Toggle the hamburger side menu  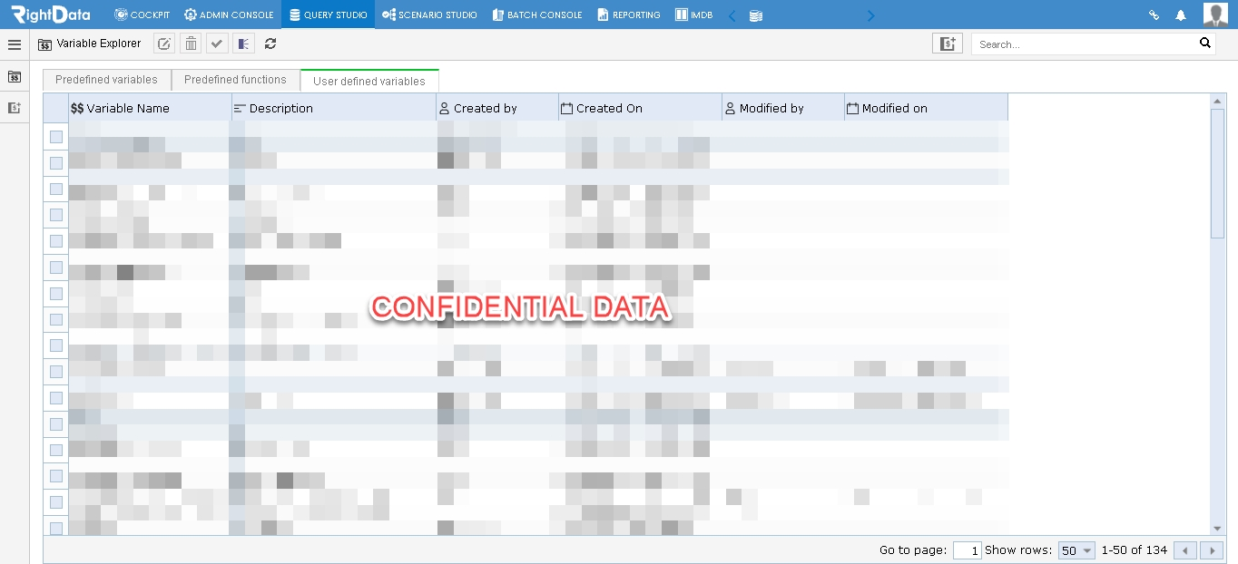click(x=15, y=44)
